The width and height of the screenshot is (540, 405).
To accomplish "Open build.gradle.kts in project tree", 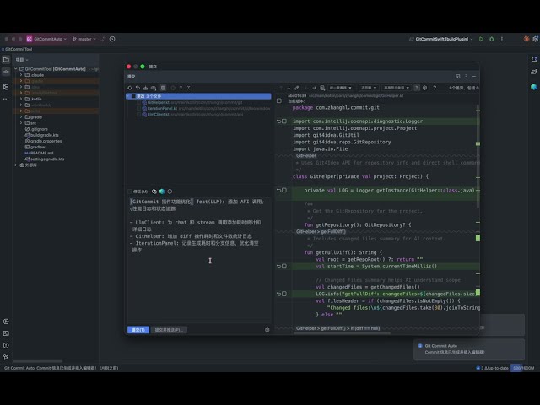I will 41,135.
